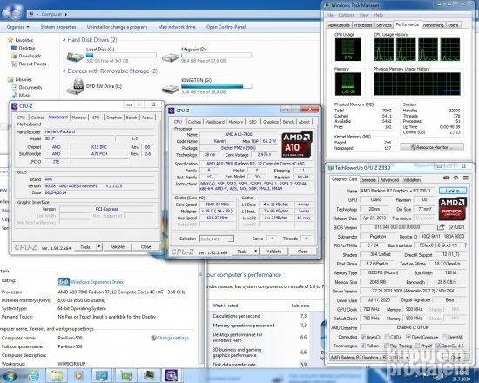479x383 pixels.
Task: Open the Options menu in Task Manager
Action: pyautogui.click(x=346, y=15)
